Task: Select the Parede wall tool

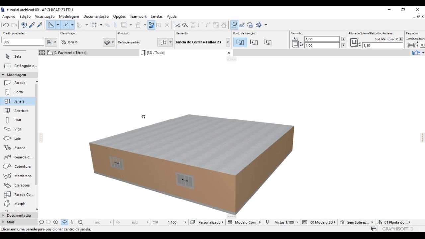Action: [17, 83]
